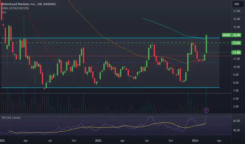The image size is (245, 144).
Task: Click the latest tall green weekly candle
Action: [x=206, y=44]
